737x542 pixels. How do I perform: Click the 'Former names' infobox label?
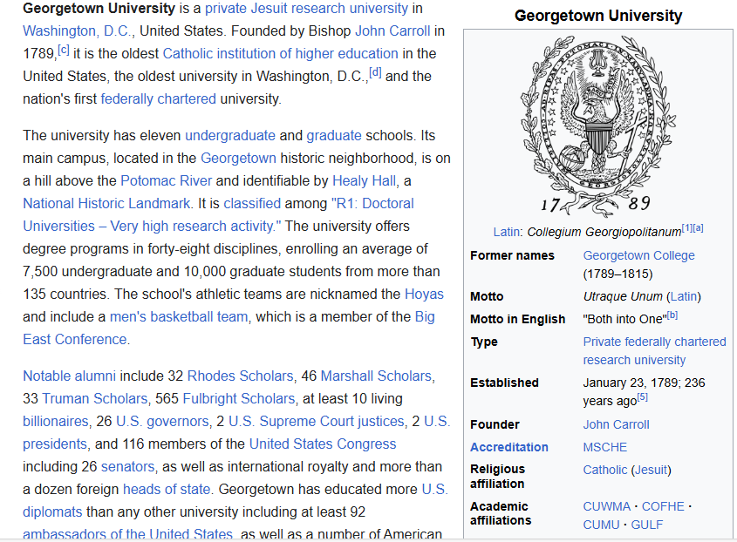pos(512,255)
